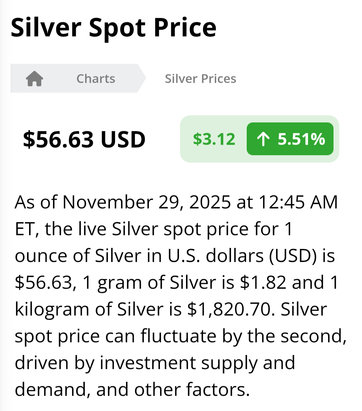Click the 12:45 AM time text
The height and width of the screenshot is (411, 362).
(298, 202)
